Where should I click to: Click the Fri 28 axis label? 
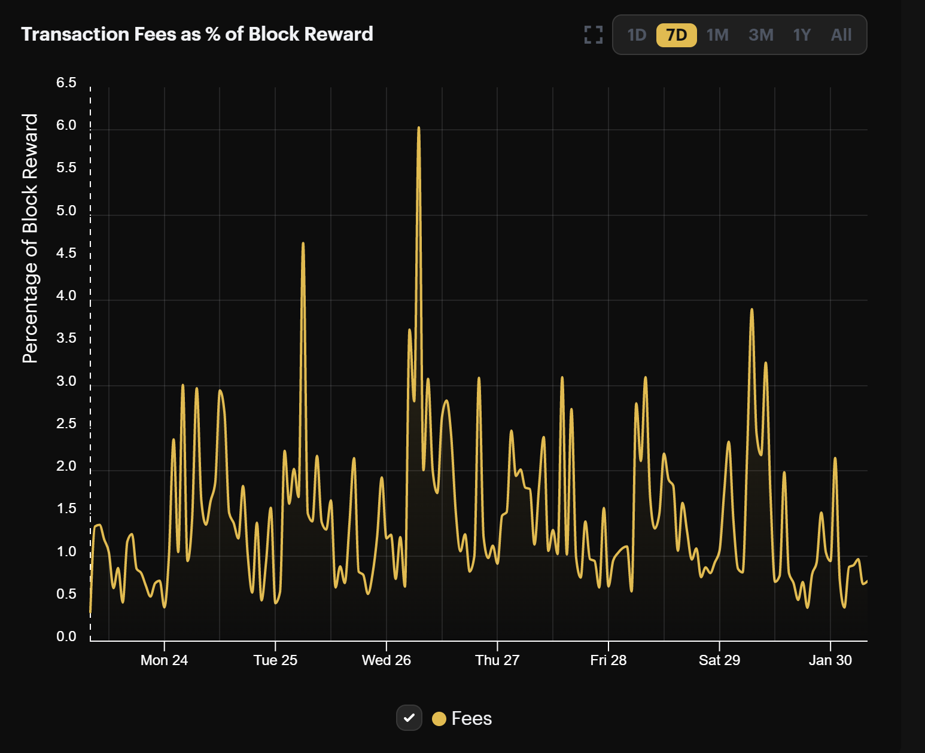click(x=608, y=660)
